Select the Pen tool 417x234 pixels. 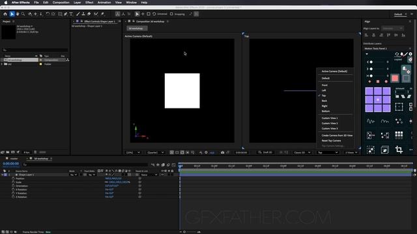click(65, 14)
